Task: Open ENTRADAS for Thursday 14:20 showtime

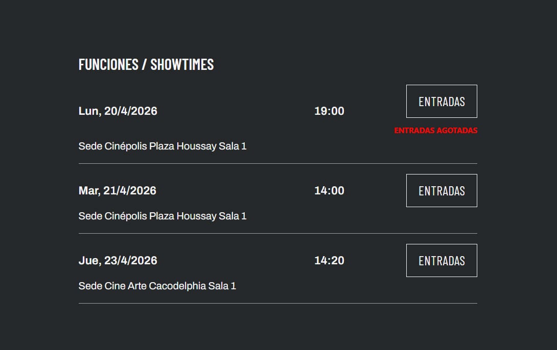Action: [x=442, y=261]
